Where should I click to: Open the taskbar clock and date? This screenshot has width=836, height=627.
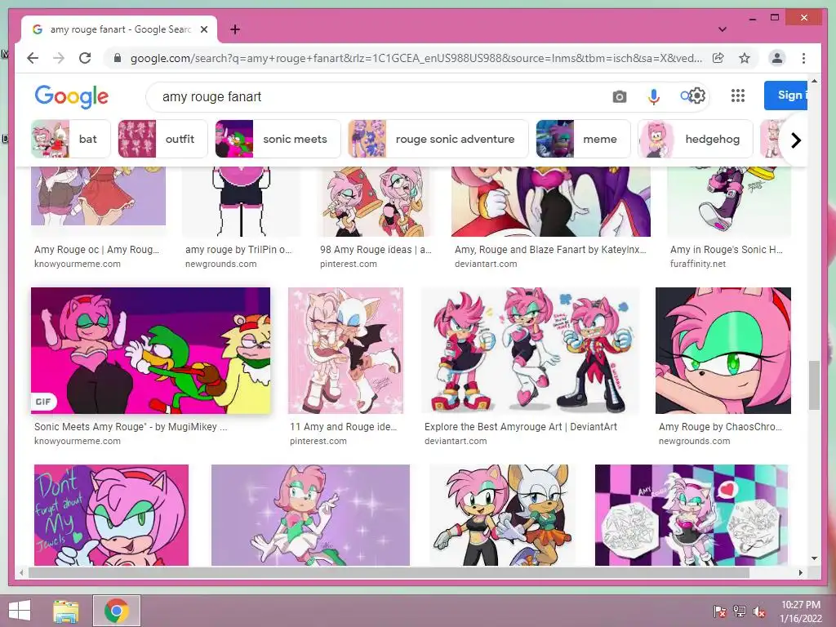click(x=801, y=611)
